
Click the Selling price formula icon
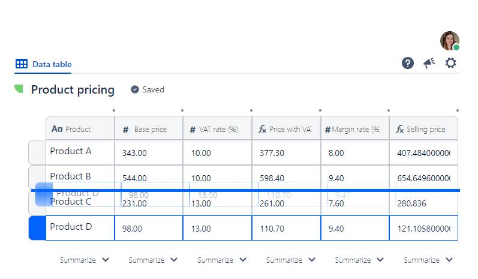coord(400,129)
